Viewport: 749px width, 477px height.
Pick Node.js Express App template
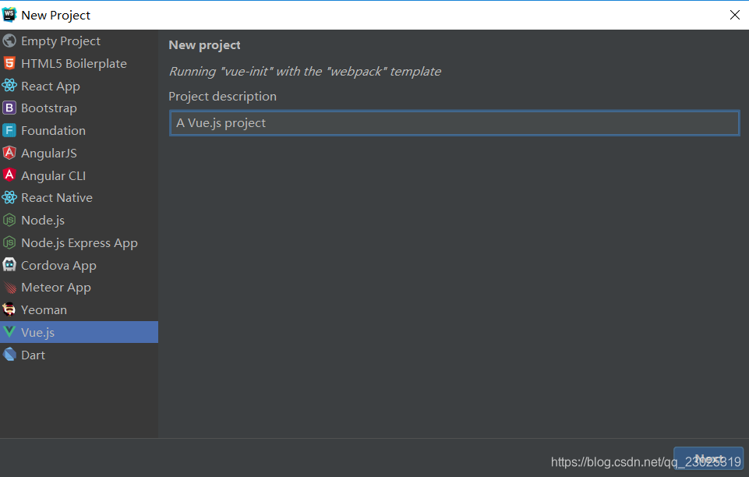(79, 242)
